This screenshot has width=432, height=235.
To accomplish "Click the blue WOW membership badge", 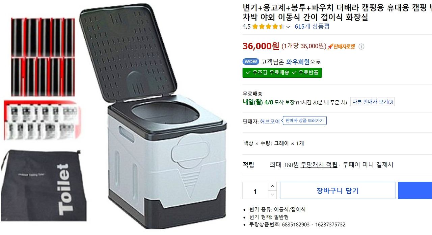I will point(250,61).
